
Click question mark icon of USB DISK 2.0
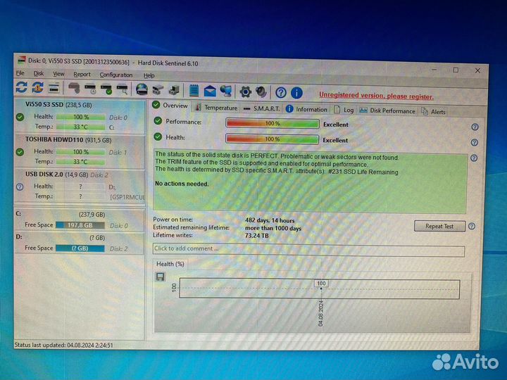point(20,186)
